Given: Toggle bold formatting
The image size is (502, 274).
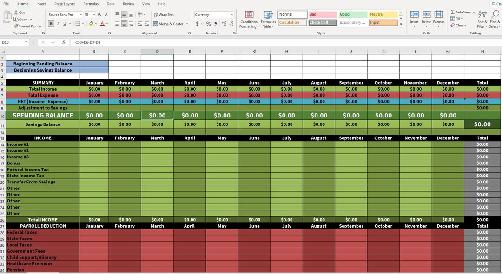Looking at the screenshot, I should click(x=51, y=23).
